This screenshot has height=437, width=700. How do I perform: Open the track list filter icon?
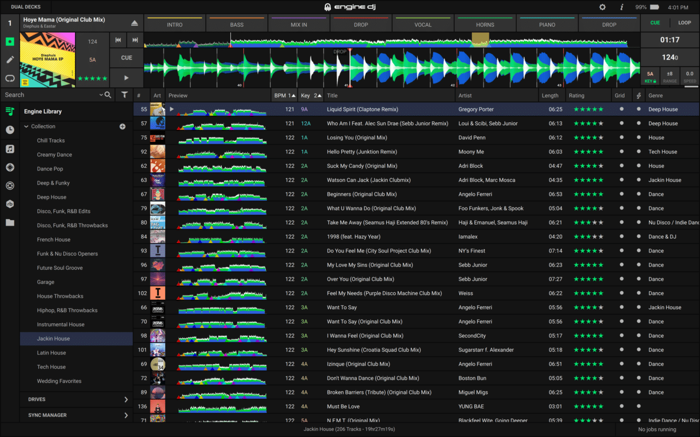click(x=124, y=95)
